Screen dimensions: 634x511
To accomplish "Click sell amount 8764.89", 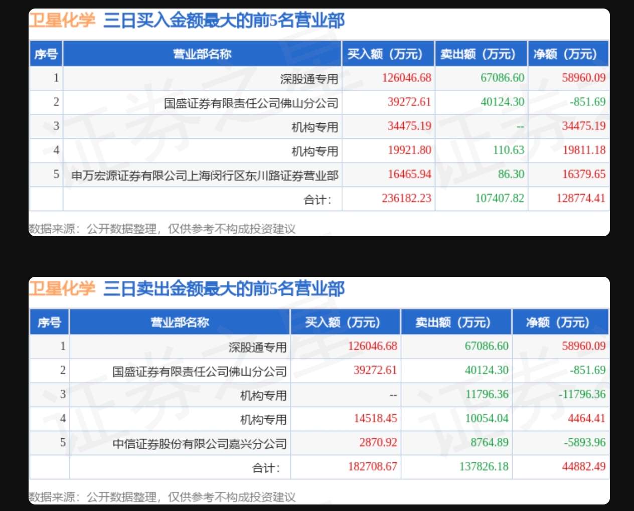I will click(x=490, y=442).
